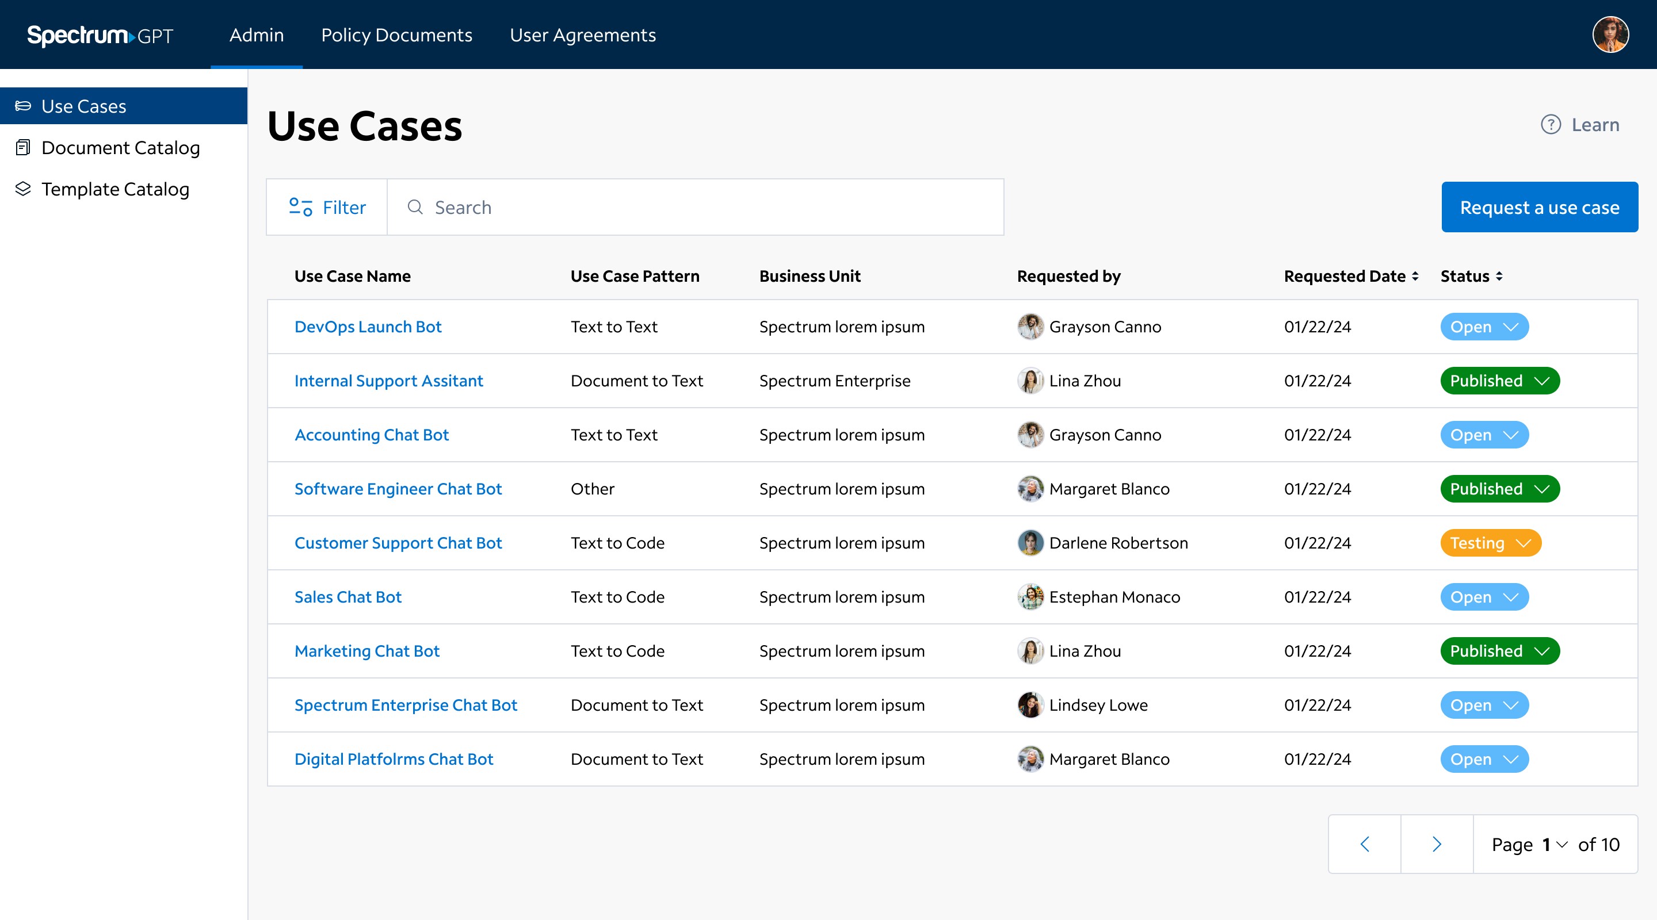Click the Document Catalog sidebar icon

23,148
